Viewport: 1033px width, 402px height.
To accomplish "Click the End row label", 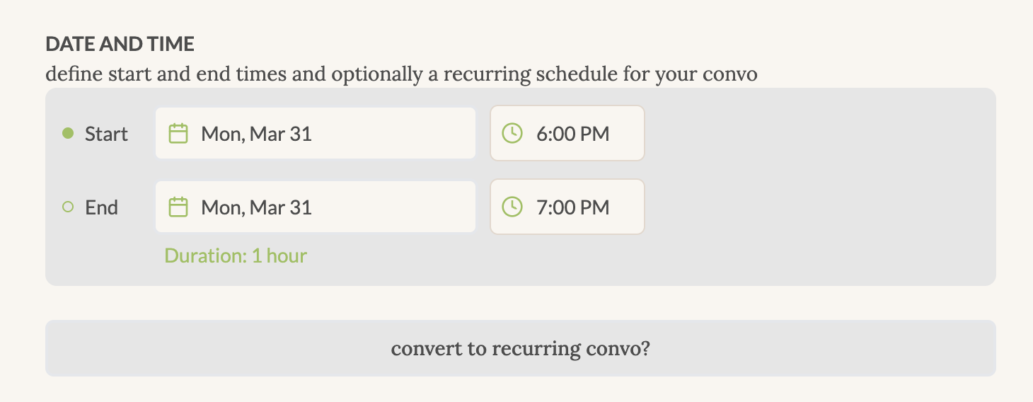I will (x=102, y=207).
